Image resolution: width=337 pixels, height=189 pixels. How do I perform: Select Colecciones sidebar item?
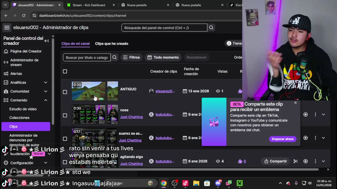click(19, 118)
